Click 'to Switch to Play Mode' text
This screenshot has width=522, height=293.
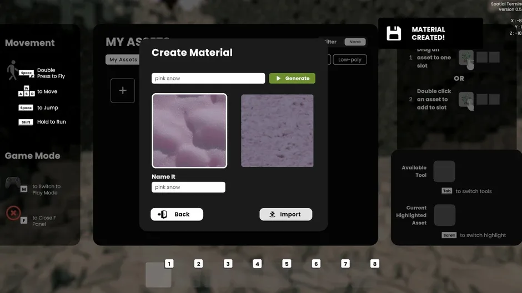click(46, 189)
